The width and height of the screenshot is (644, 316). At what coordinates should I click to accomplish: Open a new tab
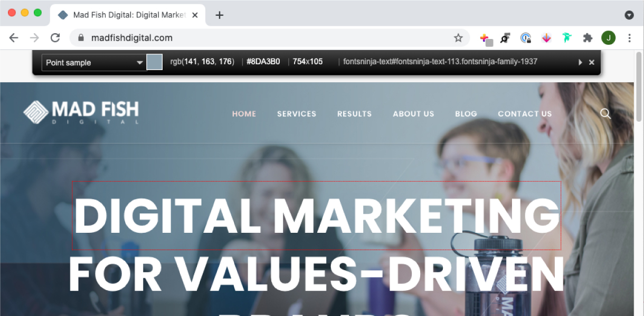(x=220, y=15)
